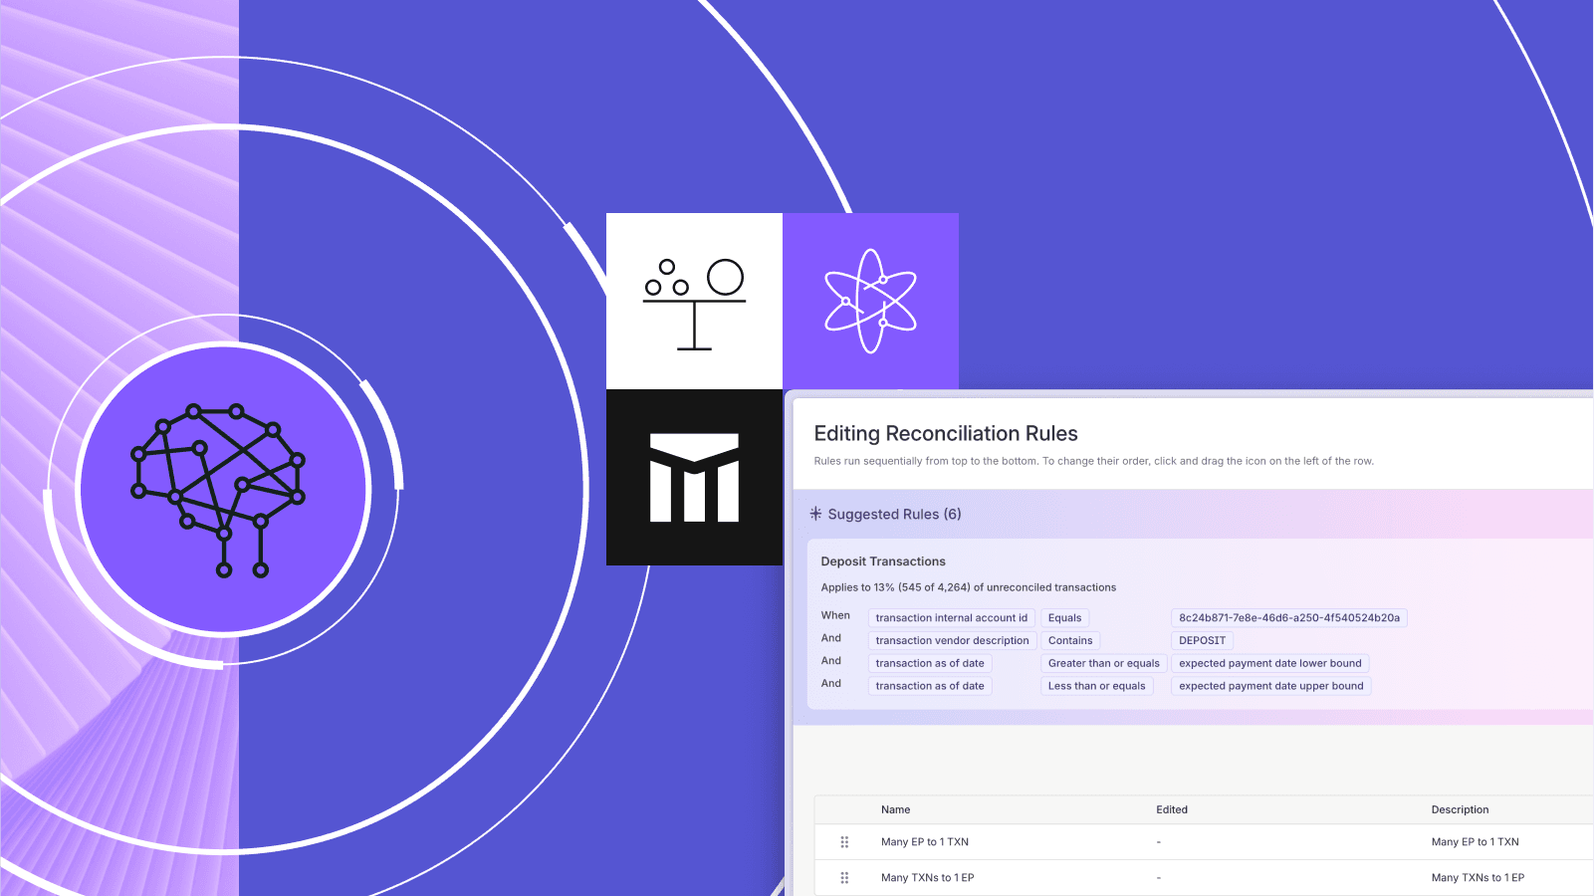Click the sparkle icon beside Suggested Rules
Image resolution: width=1594 pixels, height=896 pixels.
(815, 514)
